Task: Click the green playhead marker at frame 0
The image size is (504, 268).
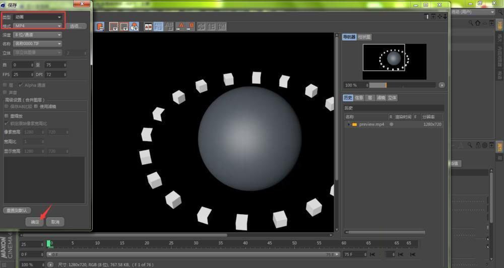Action: click(48, 244)
